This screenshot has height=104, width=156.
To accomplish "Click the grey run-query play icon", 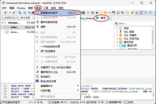I will tap(97, 13).
